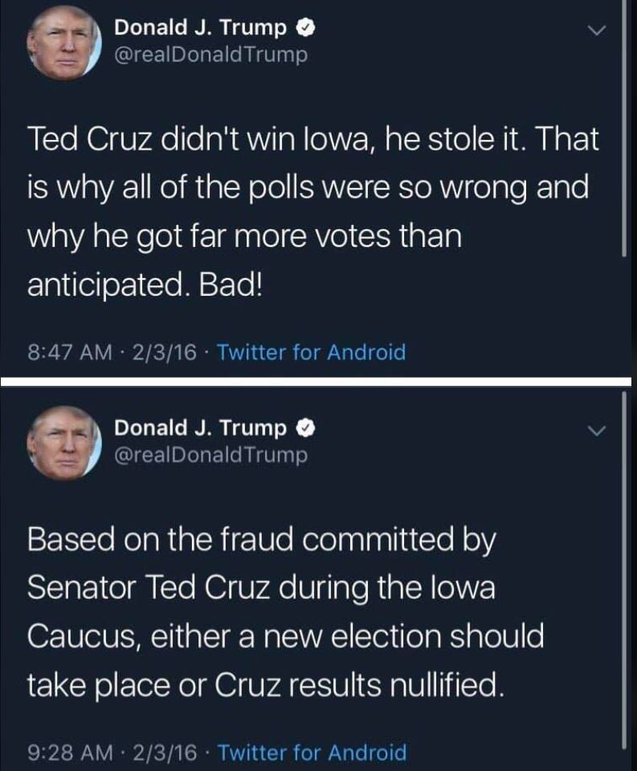Expand chevron menu on the 9:28 AM tweet
637x771 pixels.
pyautogui.click(x=595, y=431)
